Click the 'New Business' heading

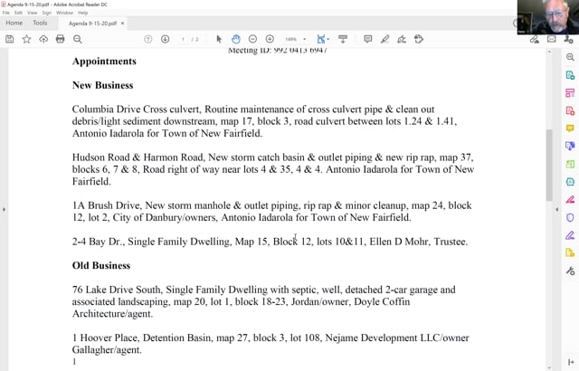(102, 85)
